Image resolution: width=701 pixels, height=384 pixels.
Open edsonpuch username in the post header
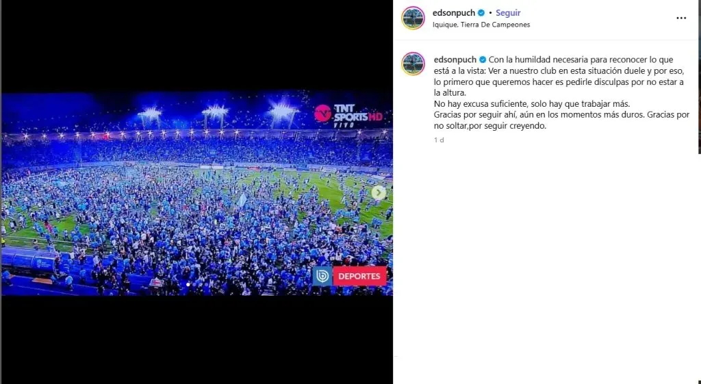click(x=454, y=13)
